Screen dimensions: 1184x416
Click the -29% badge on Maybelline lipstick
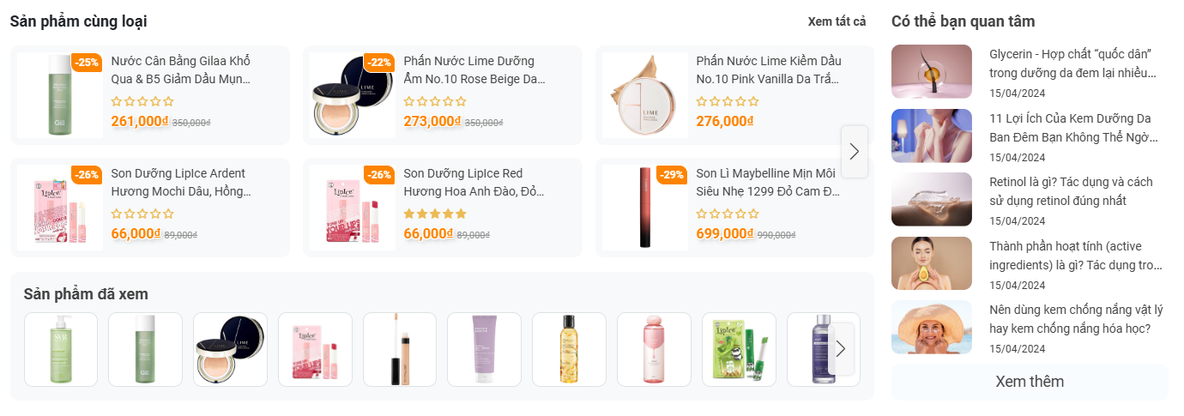pos(672,175)
